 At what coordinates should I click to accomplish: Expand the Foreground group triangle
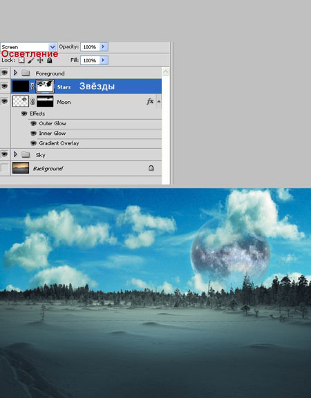tap(15, 73)
